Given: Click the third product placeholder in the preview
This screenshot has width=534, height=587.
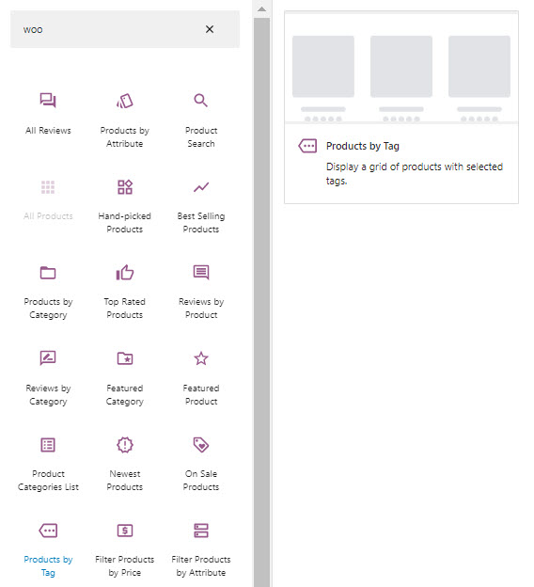Looking at the screenshot, I should tap(479, 66).
